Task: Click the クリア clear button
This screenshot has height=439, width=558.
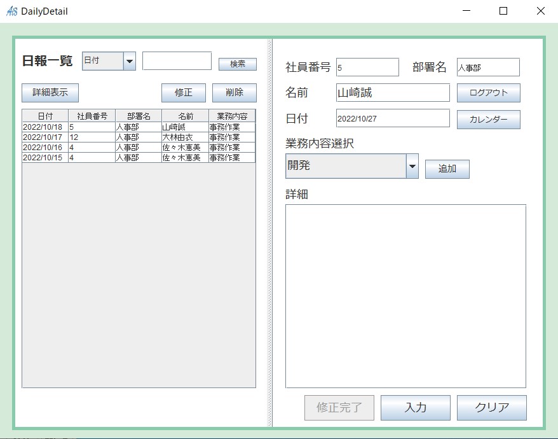Action: click(491, 408)
